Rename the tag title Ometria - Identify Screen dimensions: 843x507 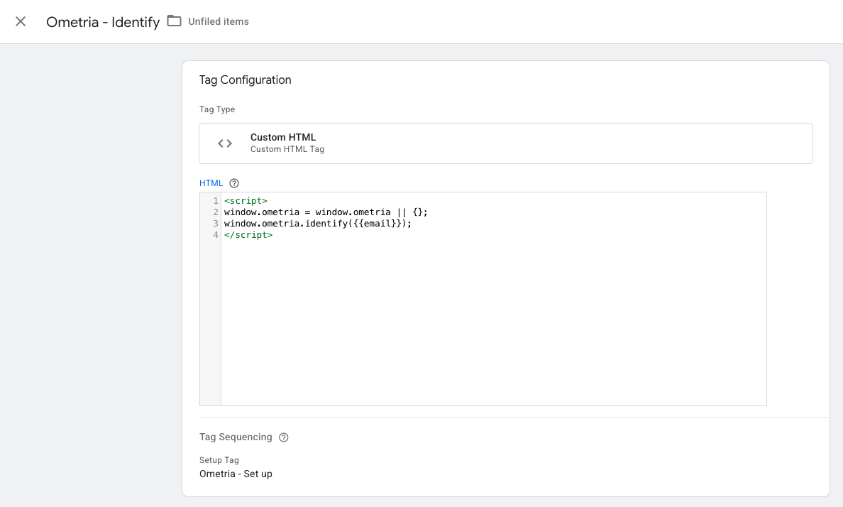[103, 22]
